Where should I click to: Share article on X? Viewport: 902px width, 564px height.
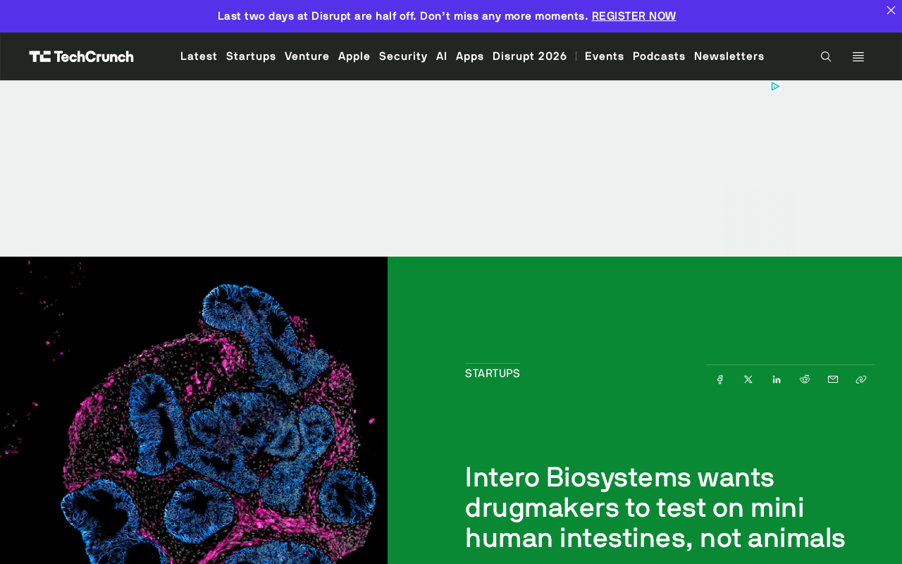pos(748,379)
